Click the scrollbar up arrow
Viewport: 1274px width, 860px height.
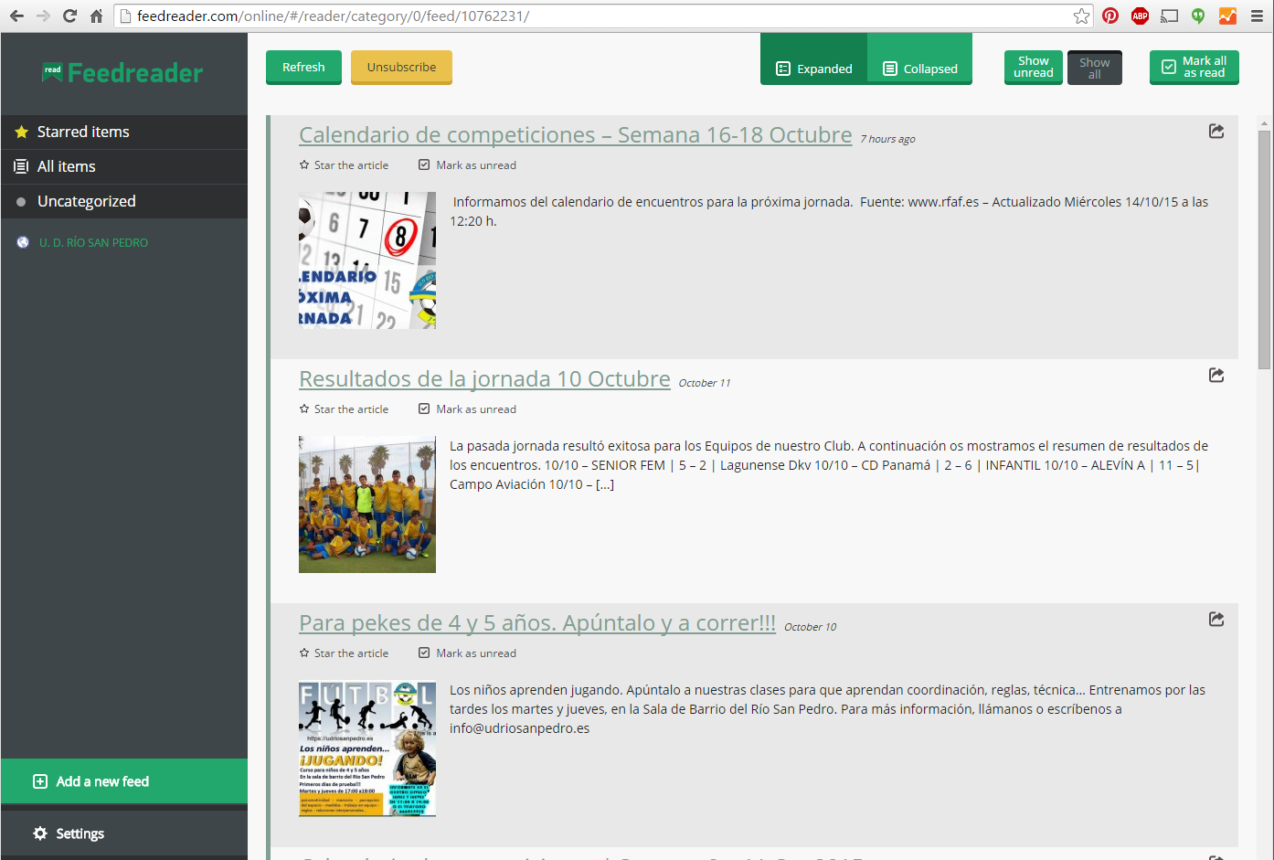point(1265,123)
